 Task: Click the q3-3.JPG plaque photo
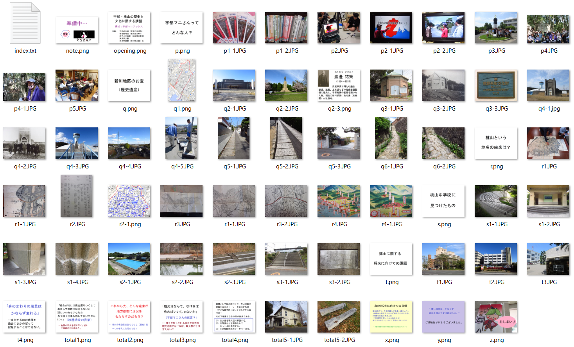[x=496, y=86]
